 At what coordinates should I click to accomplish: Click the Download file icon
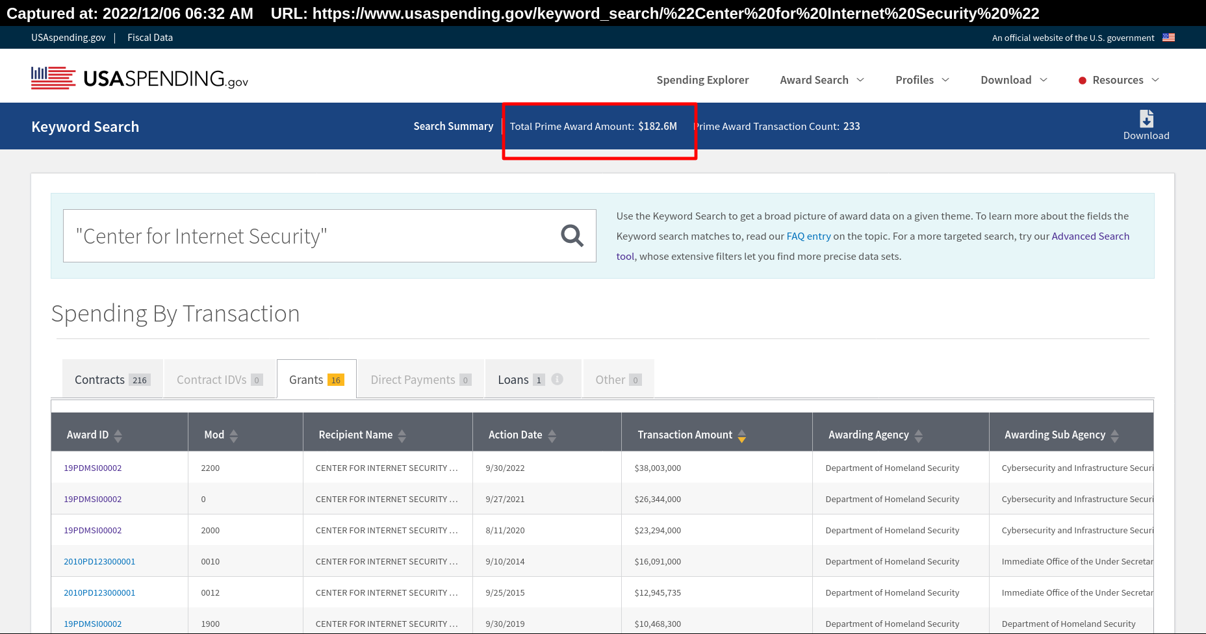click(x=1146, y=119)
